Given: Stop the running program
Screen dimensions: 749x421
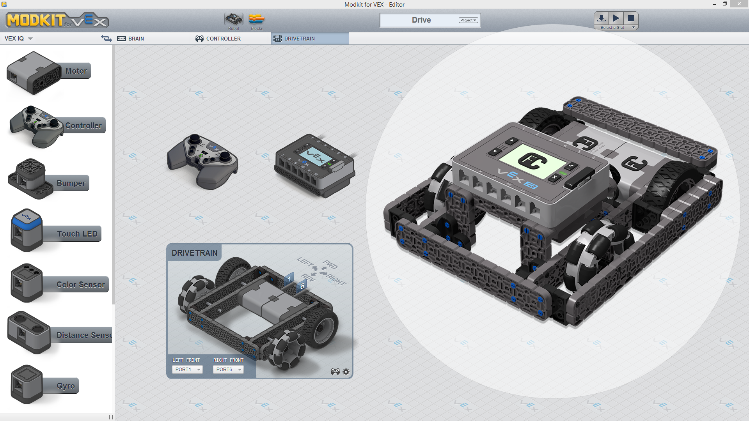Looking at the screenshot, I should tap(631, 18).
